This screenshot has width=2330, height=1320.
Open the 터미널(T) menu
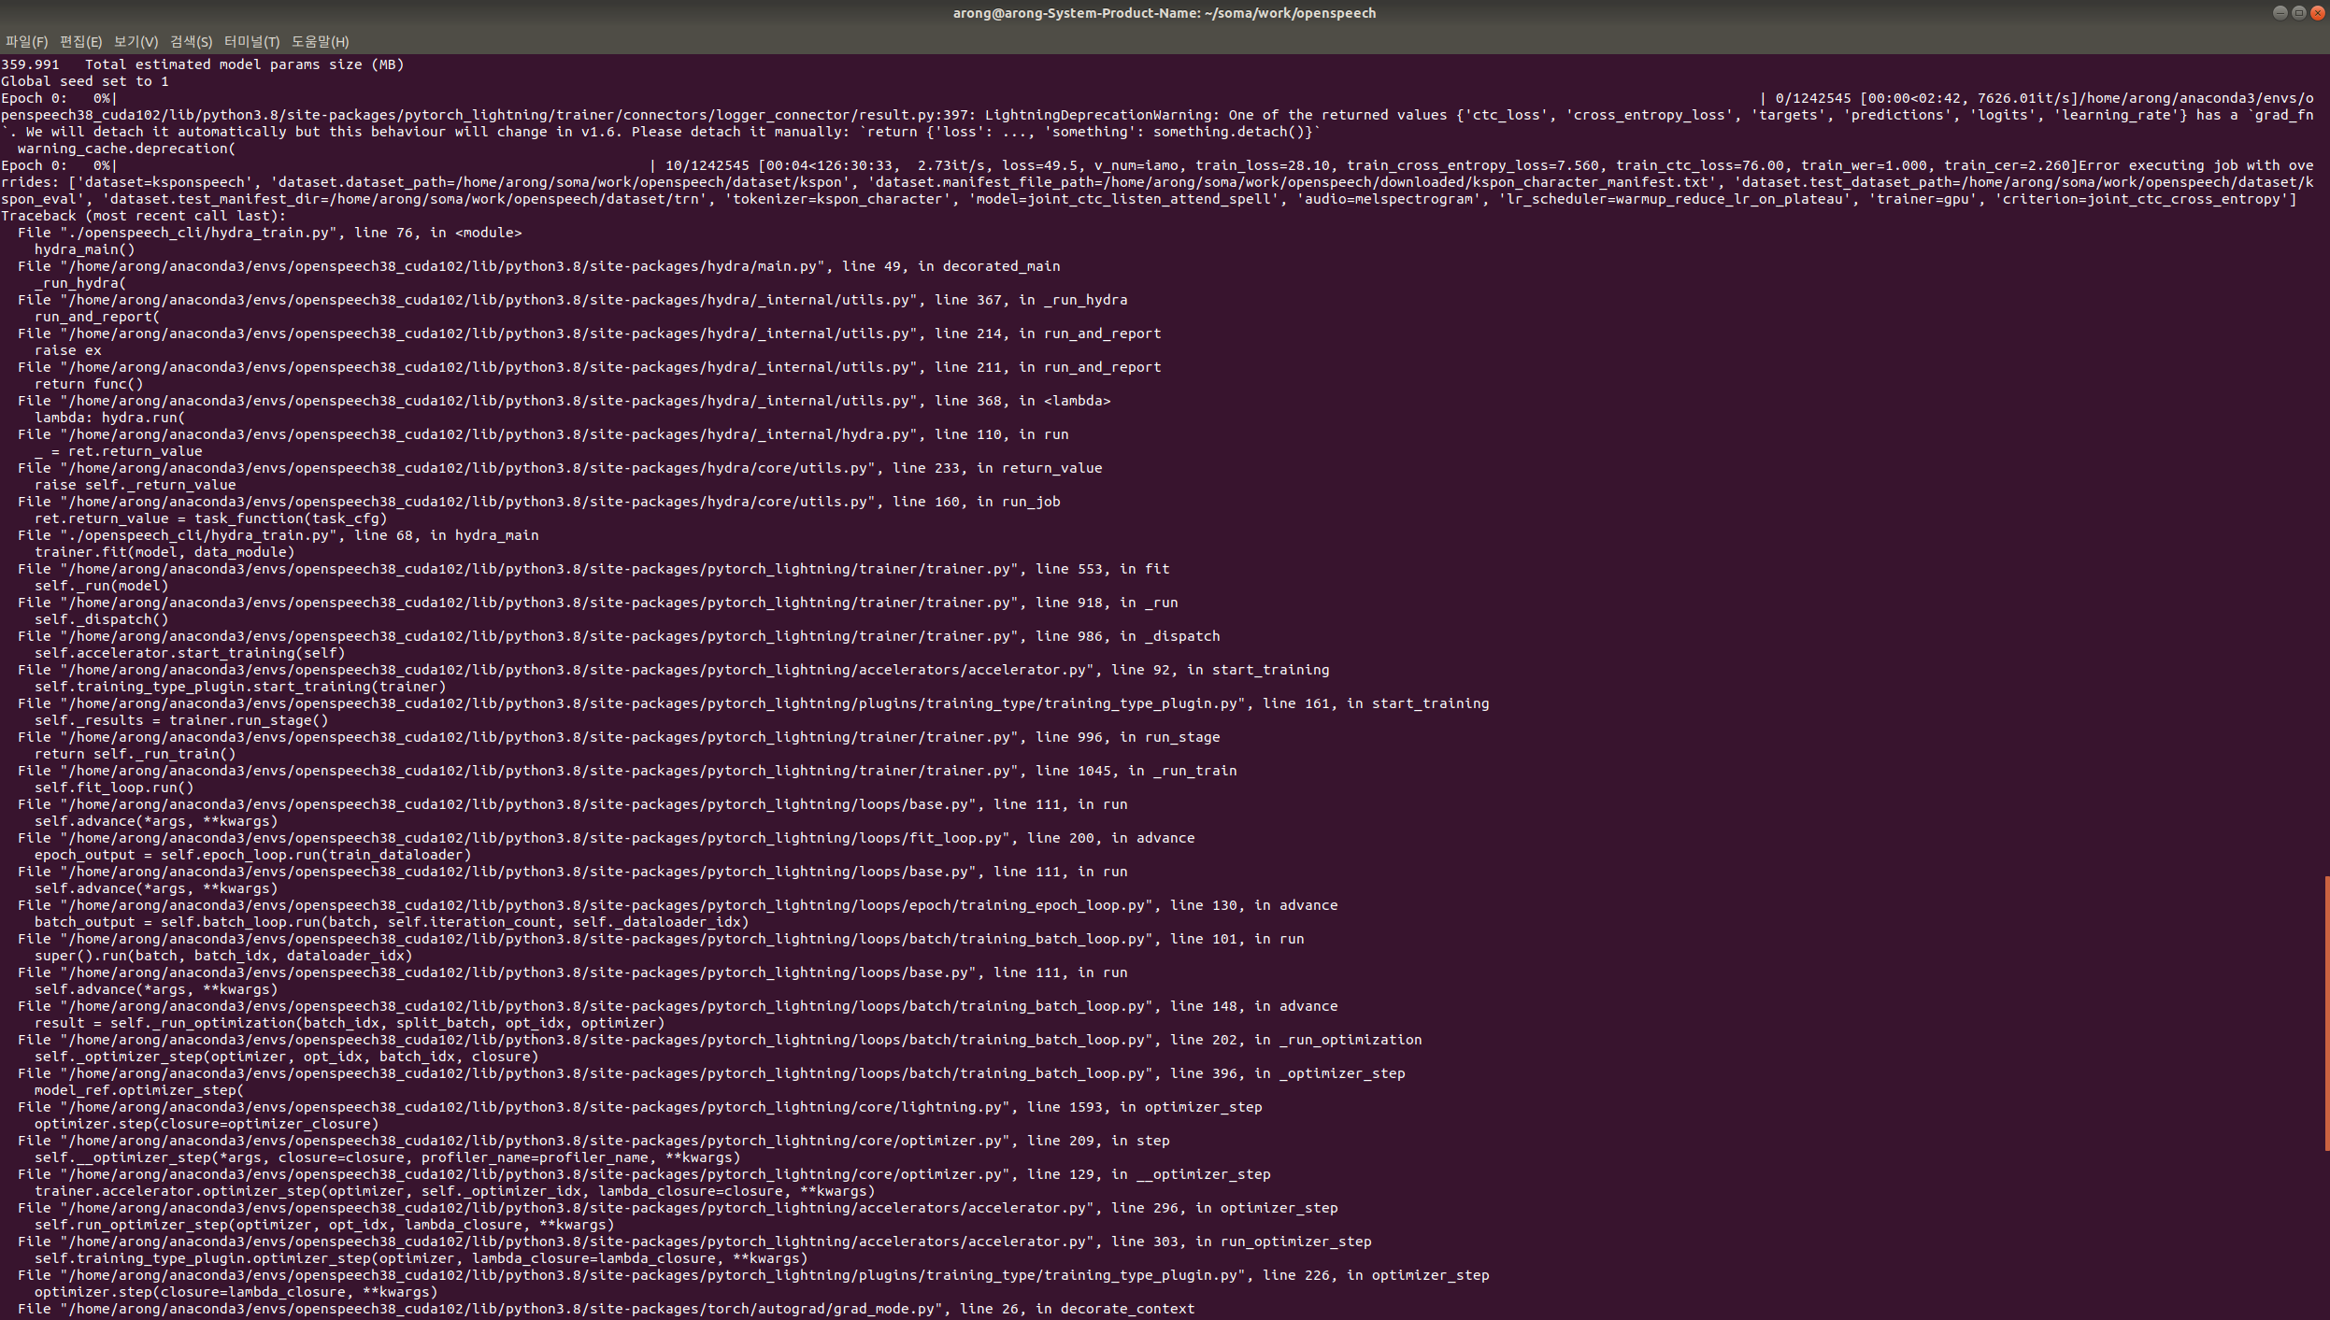tap(251, 41)
